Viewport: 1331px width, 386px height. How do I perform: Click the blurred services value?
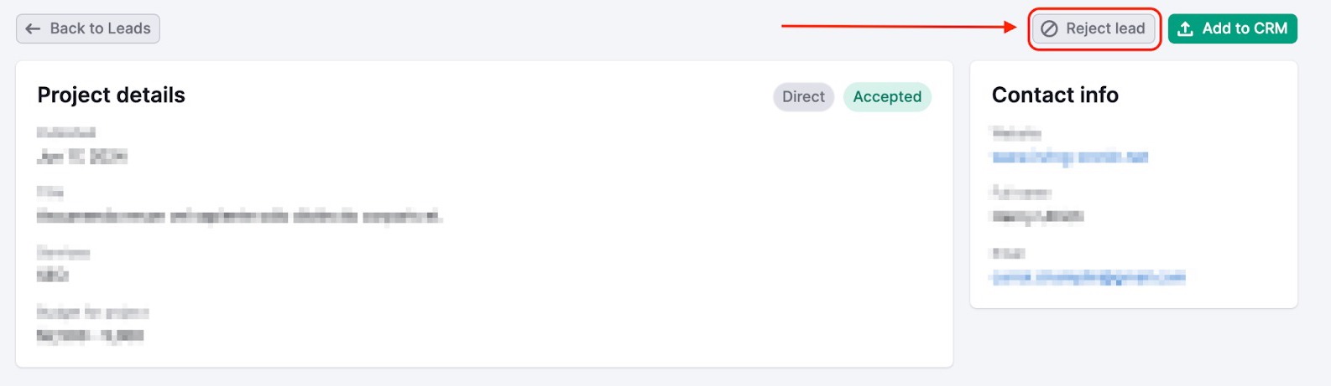pos(53,275)
